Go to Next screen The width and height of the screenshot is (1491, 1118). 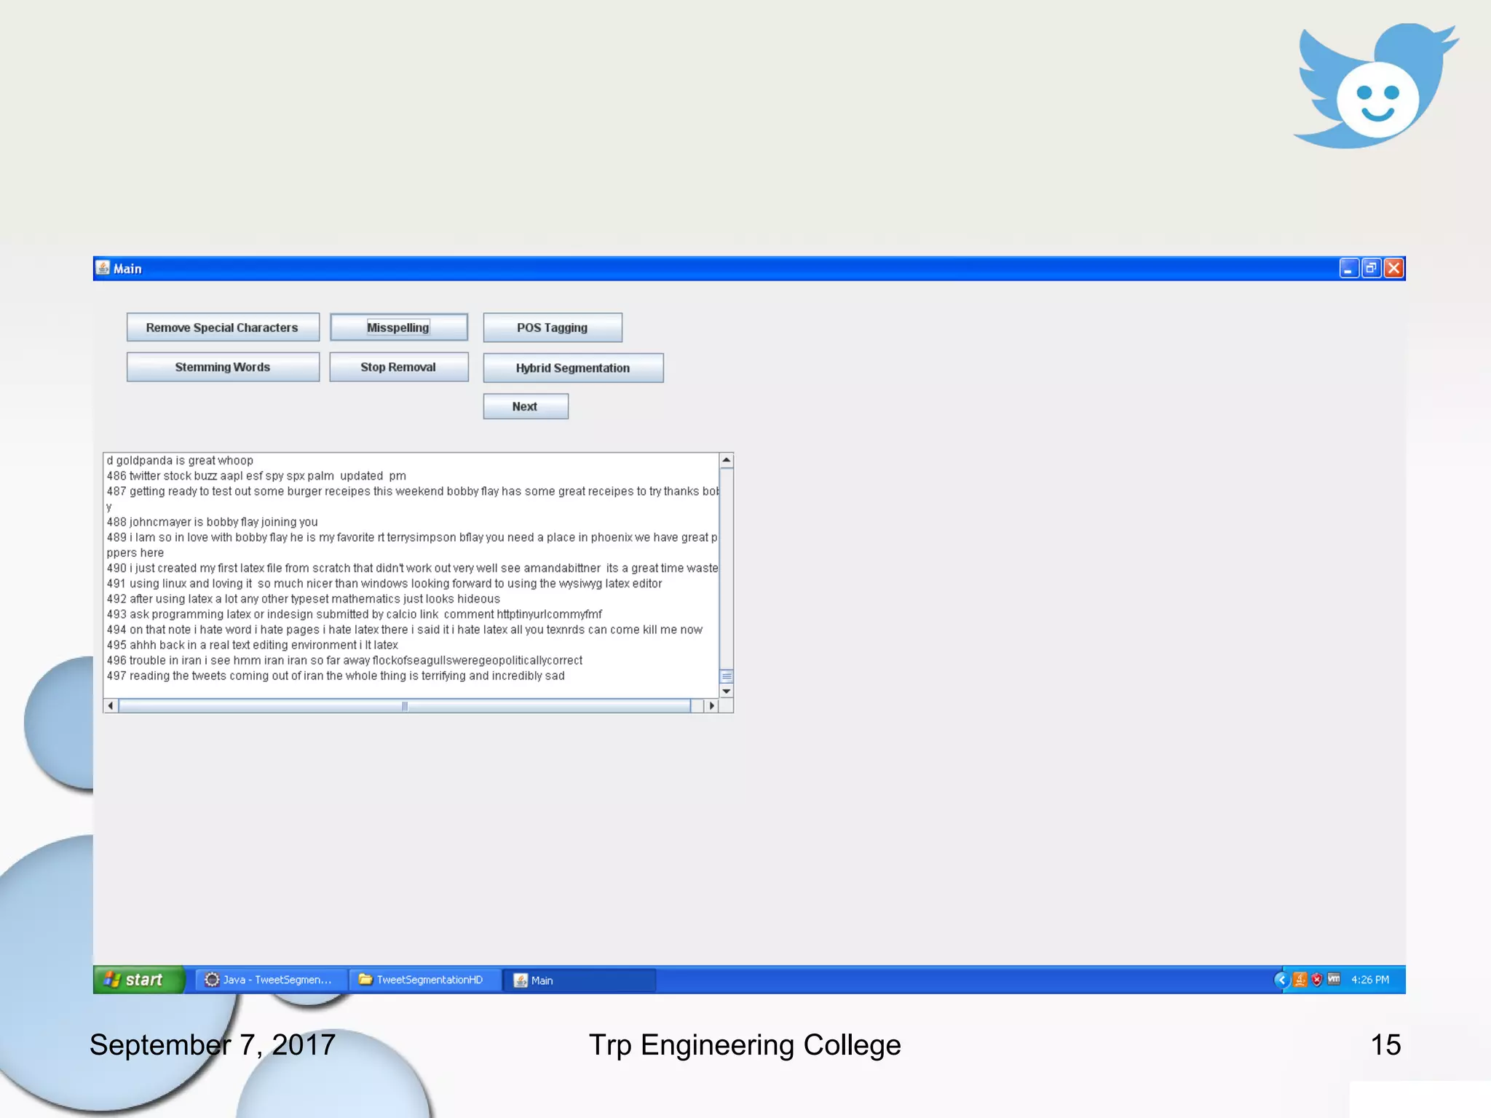pyautogui.click(x=525, y=407)
